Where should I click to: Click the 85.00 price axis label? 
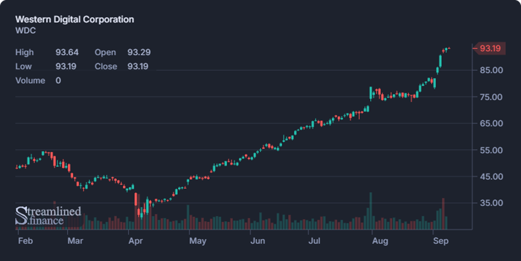(491, 70)
